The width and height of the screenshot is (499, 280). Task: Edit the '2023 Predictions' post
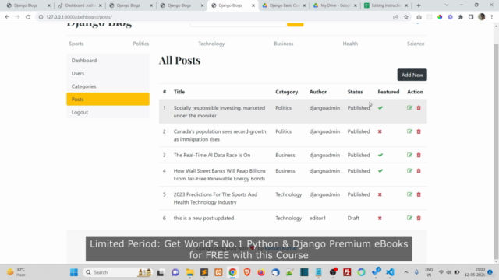point(409,194)
